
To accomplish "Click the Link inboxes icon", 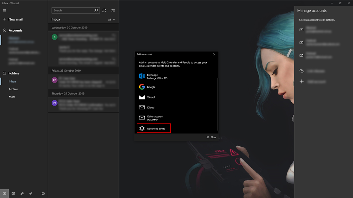I will (302, 71).
